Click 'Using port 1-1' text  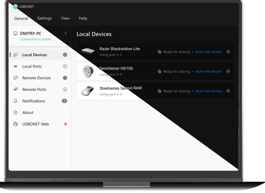[x=111, y=55]
